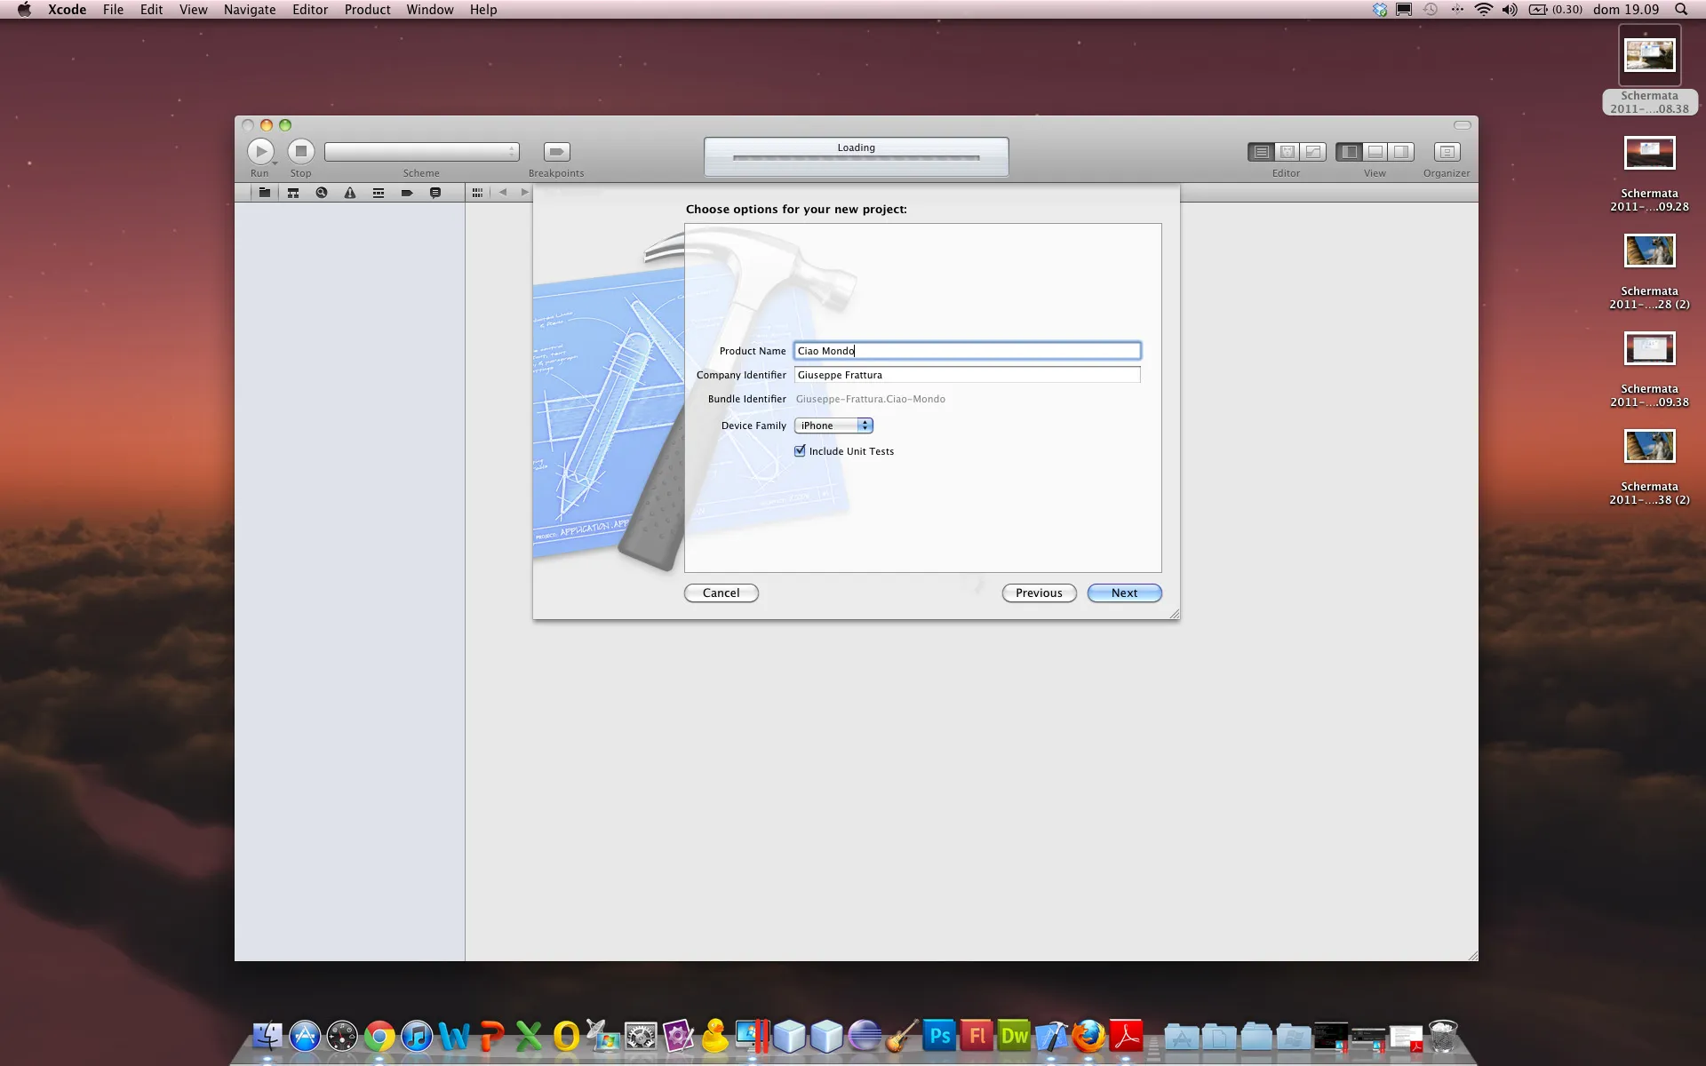Open the Device Family iPhone dropdown
The image size is (1706, 1066).
pyautogui.click(x=833, y=426)
